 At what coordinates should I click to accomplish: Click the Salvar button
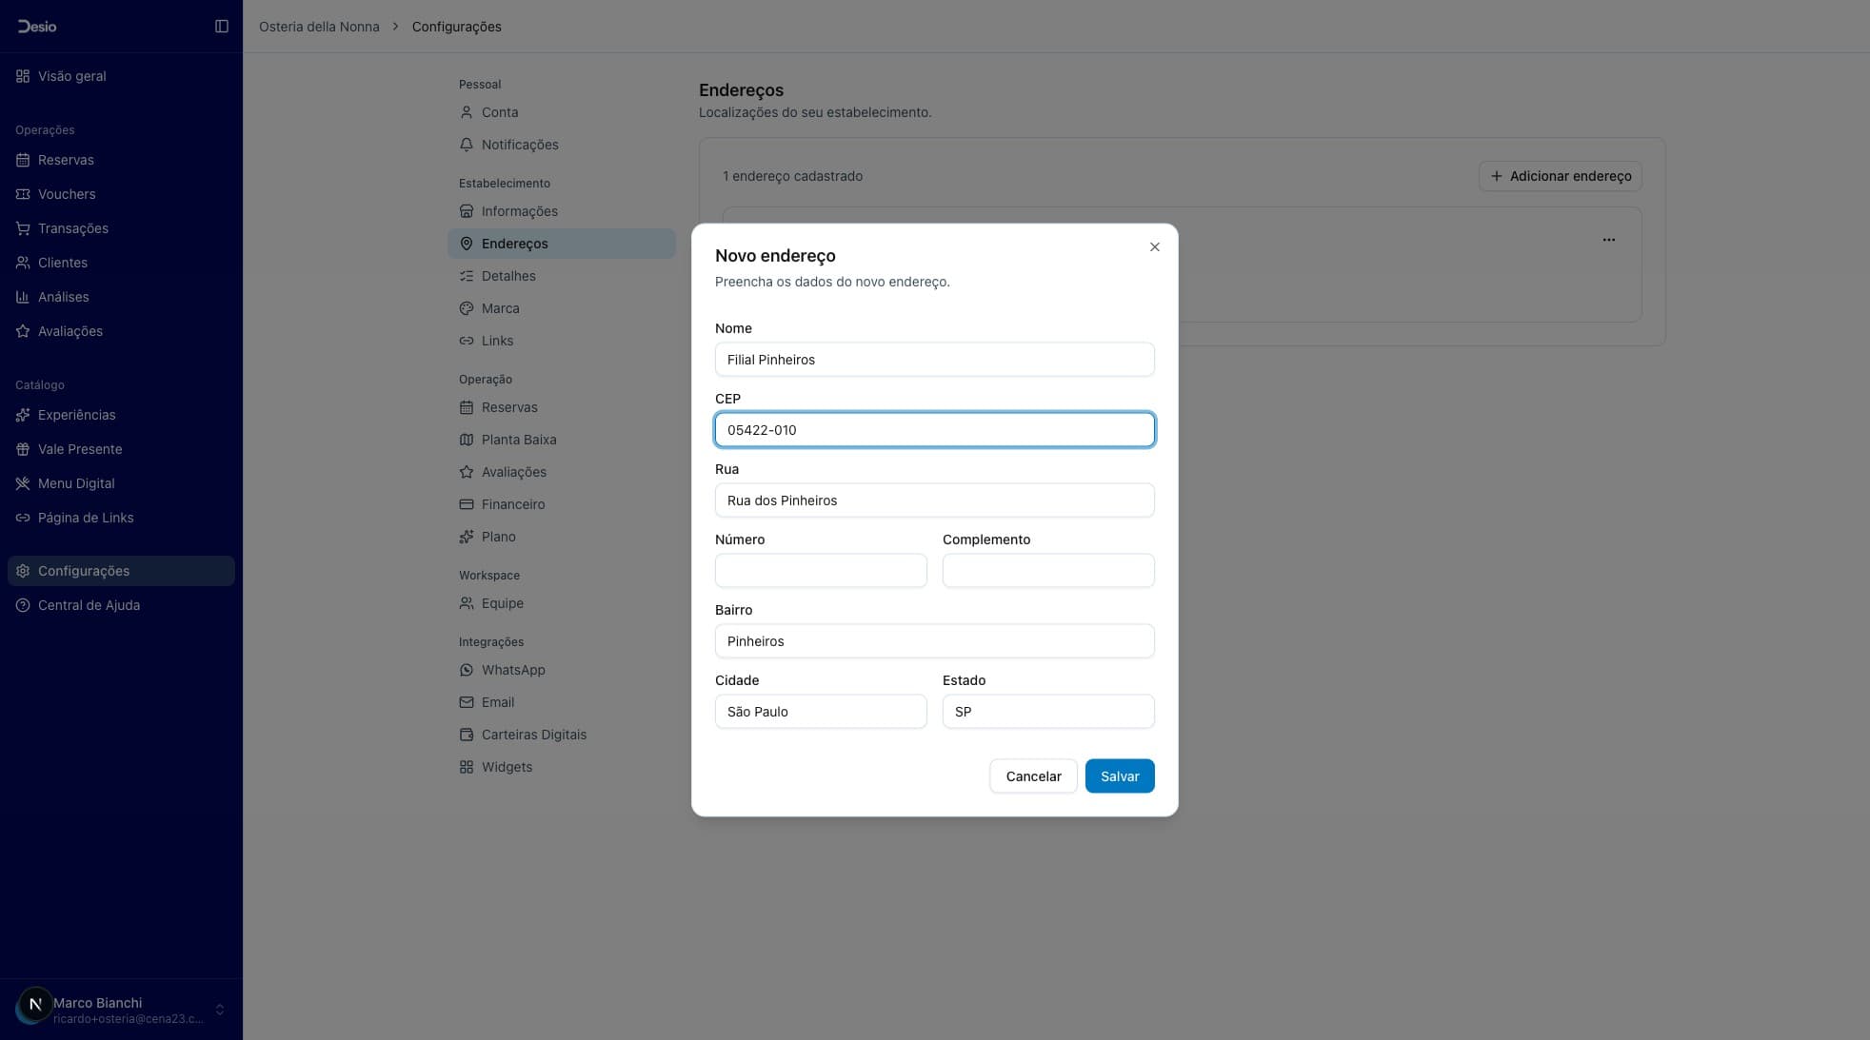[1120, 776]
